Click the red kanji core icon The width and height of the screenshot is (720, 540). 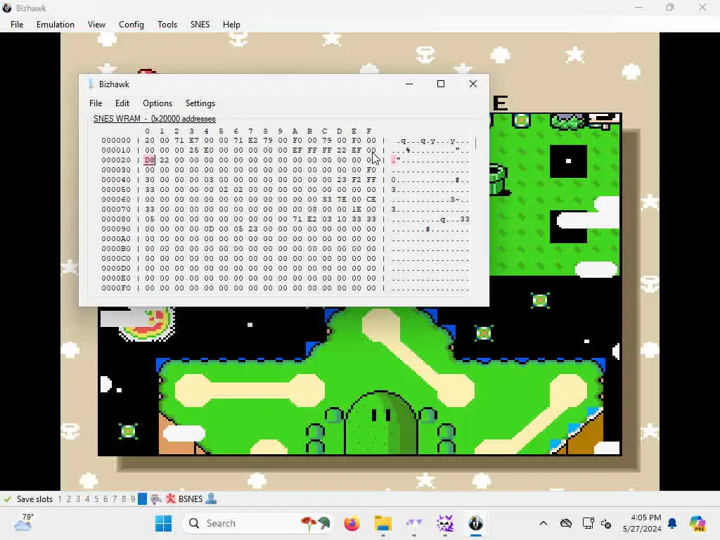(x=170, y=499)
